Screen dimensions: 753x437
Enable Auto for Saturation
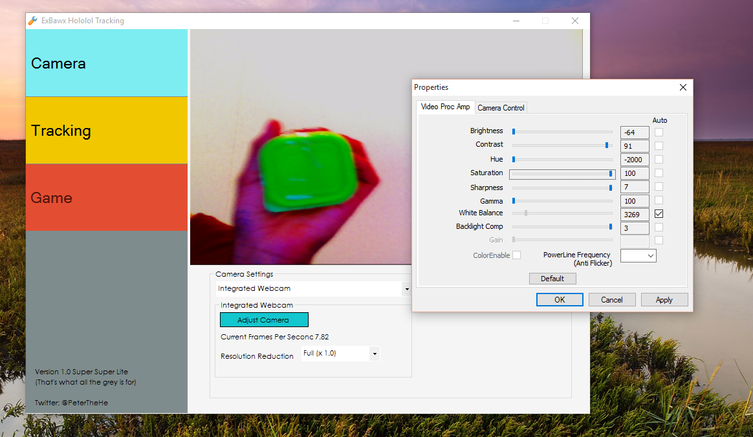coord(659,173)
